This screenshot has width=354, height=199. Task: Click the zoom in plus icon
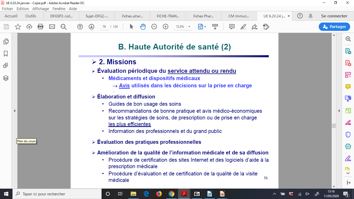(x=166, y=27)
